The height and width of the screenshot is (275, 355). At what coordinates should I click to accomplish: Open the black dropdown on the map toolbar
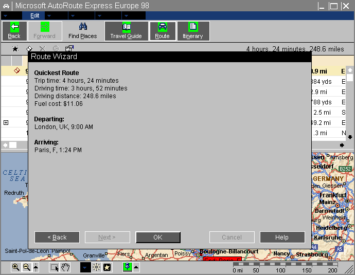[85, 267]
